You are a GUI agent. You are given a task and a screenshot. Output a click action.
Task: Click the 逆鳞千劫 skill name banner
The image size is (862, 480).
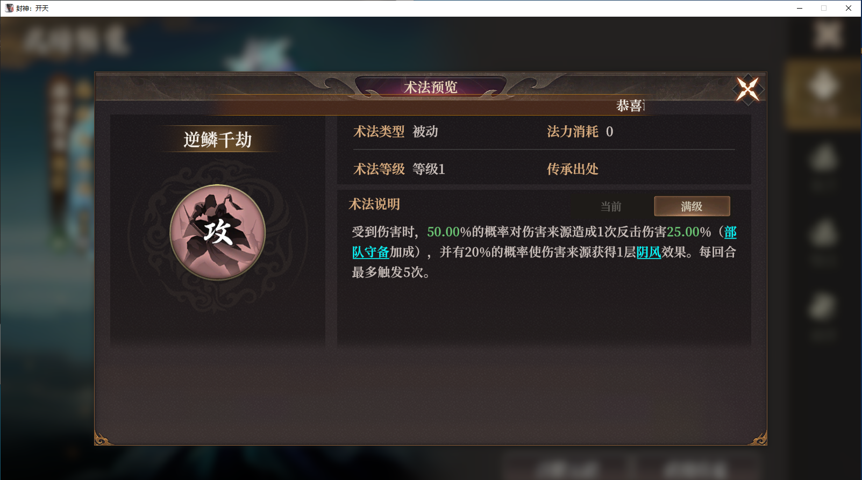pos(218,140)
